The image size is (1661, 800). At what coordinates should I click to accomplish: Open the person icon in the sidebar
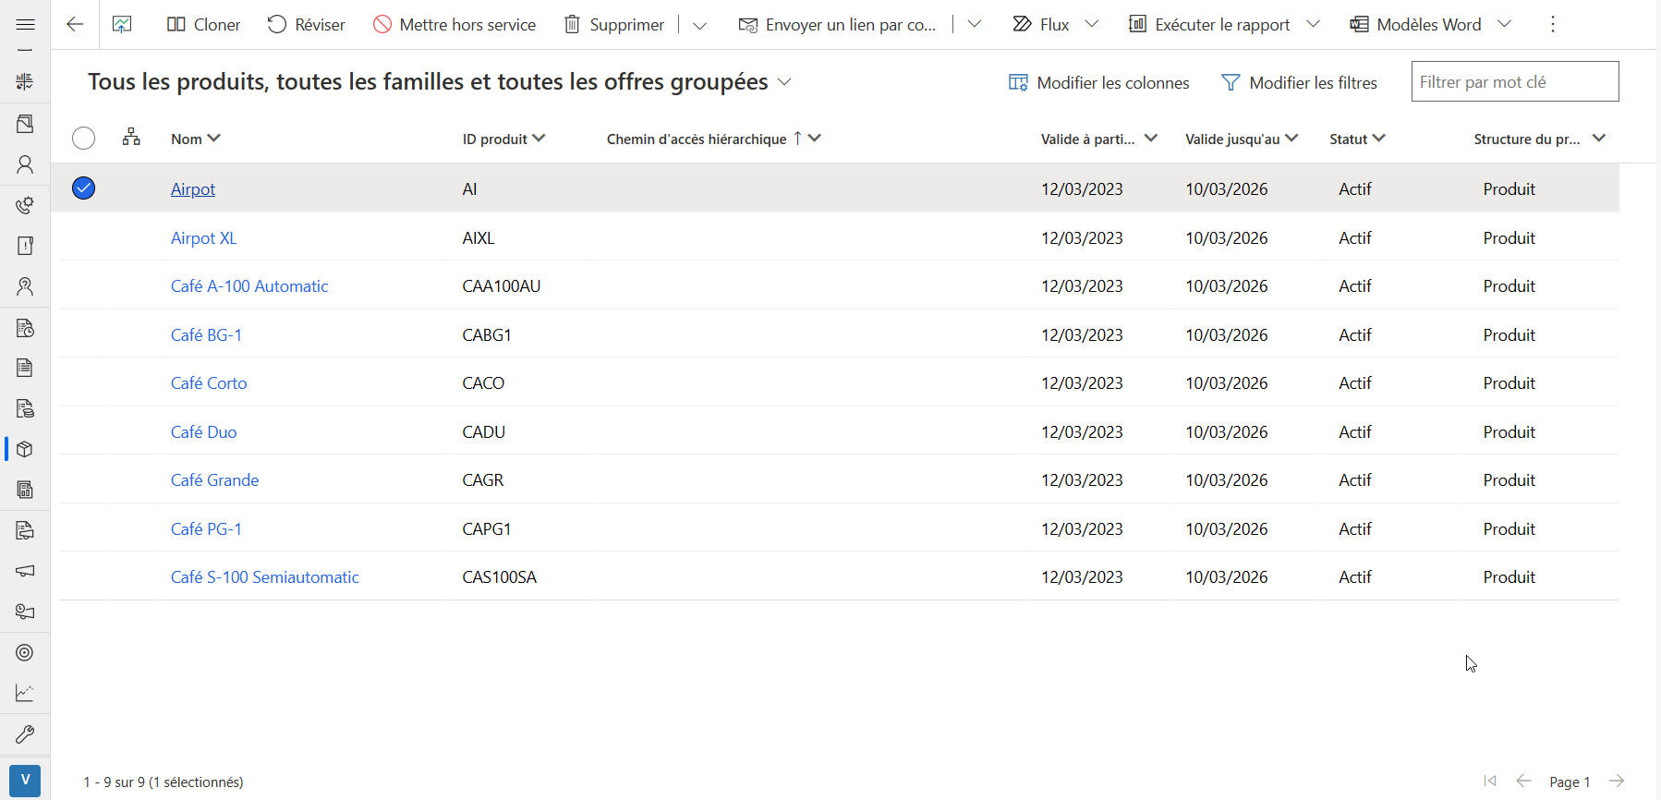(25, 164)
